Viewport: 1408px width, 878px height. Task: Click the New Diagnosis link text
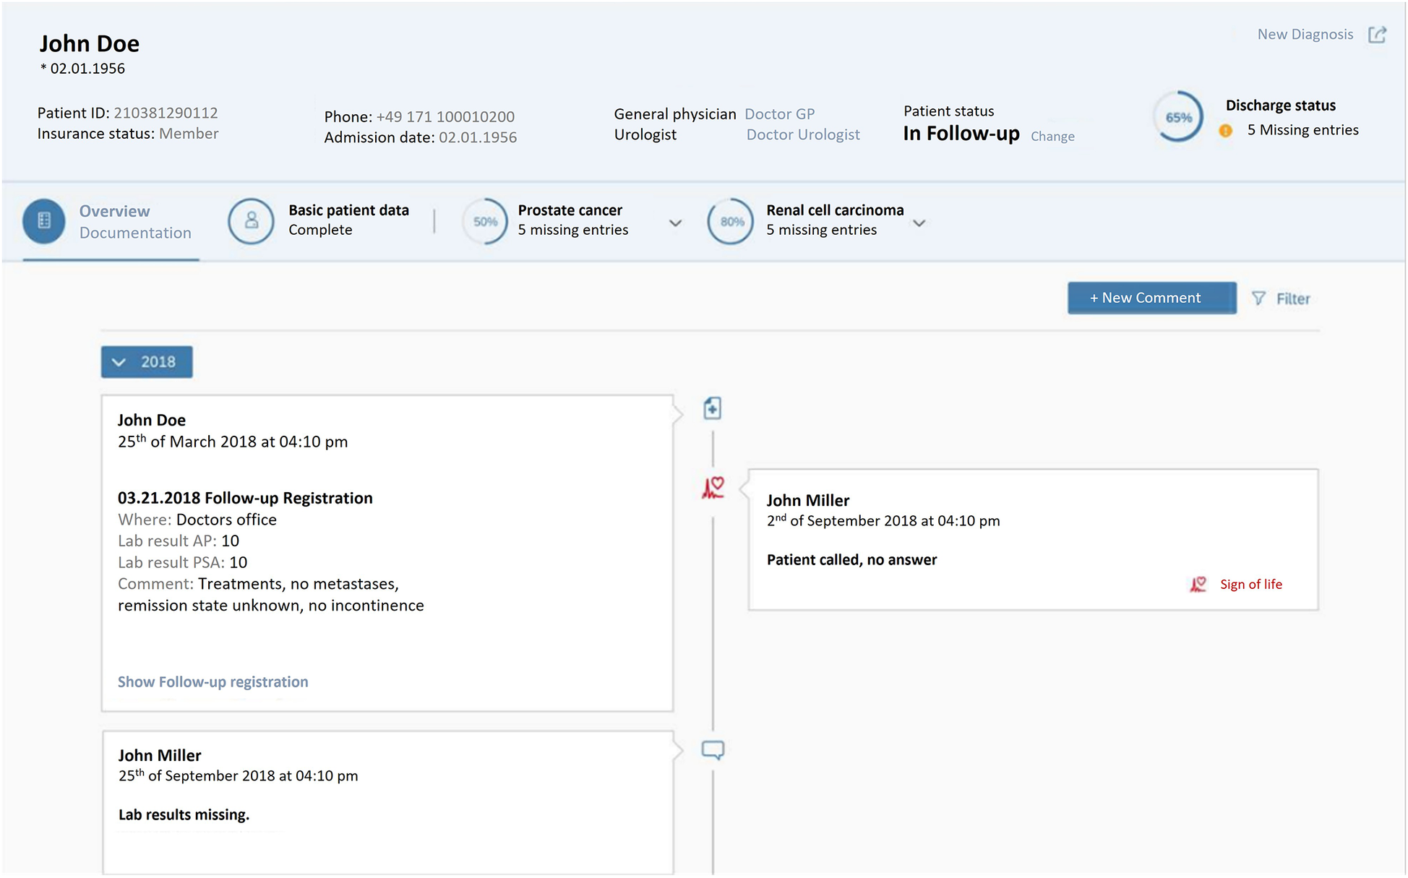click(x=1305, y=35)
